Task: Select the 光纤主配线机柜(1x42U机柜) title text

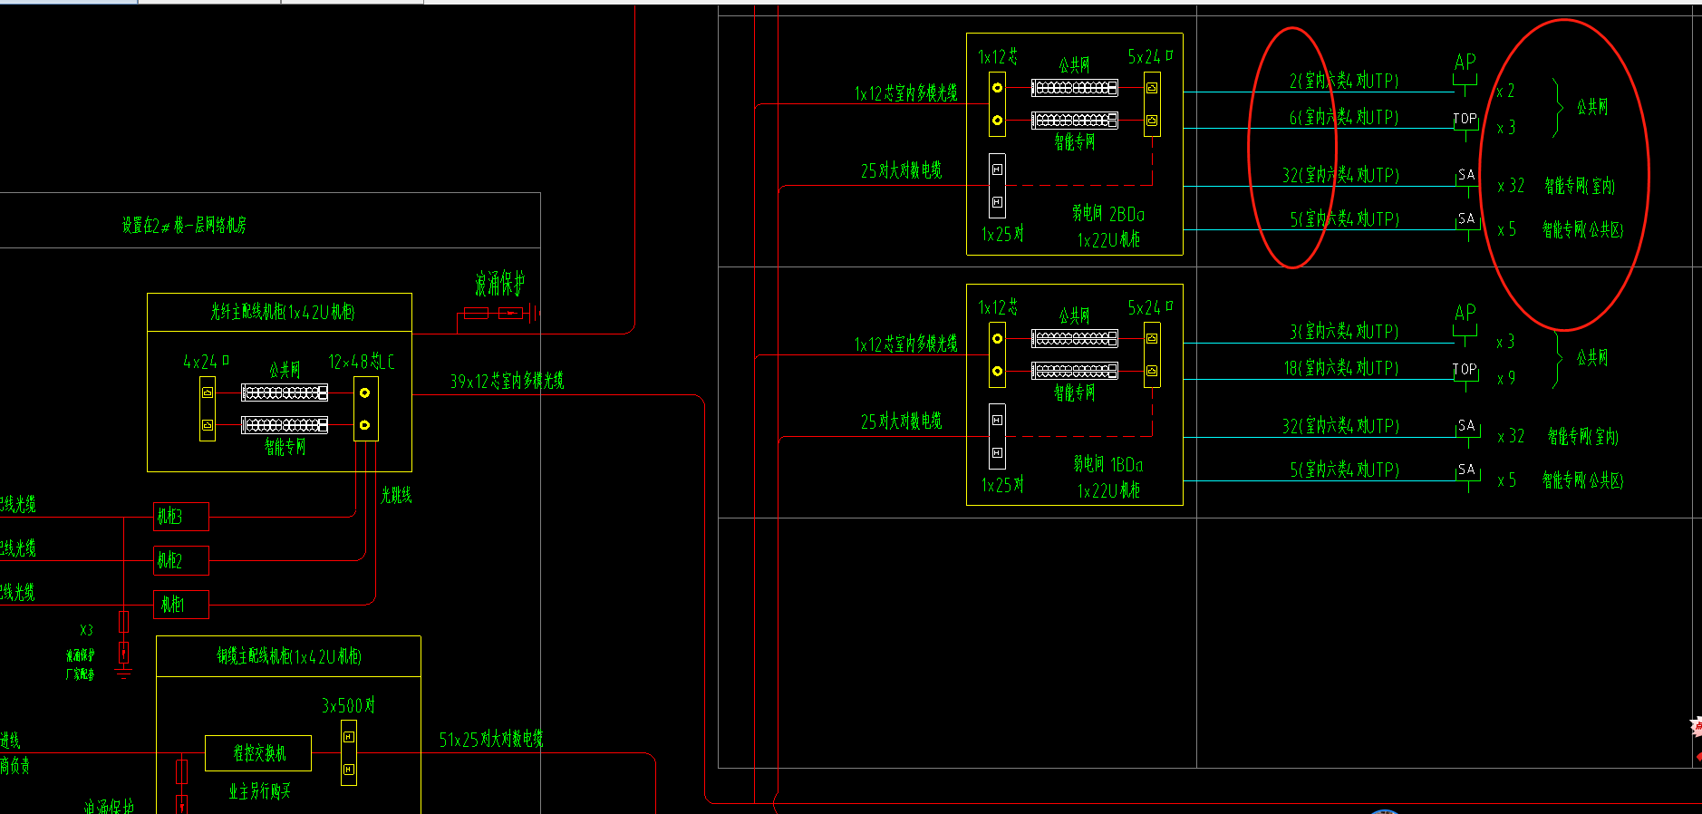Action: tap(283, 312)
